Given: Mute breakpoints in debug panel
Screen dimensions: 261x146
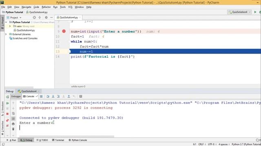Looking at the screenshot, I should [7, 126].
